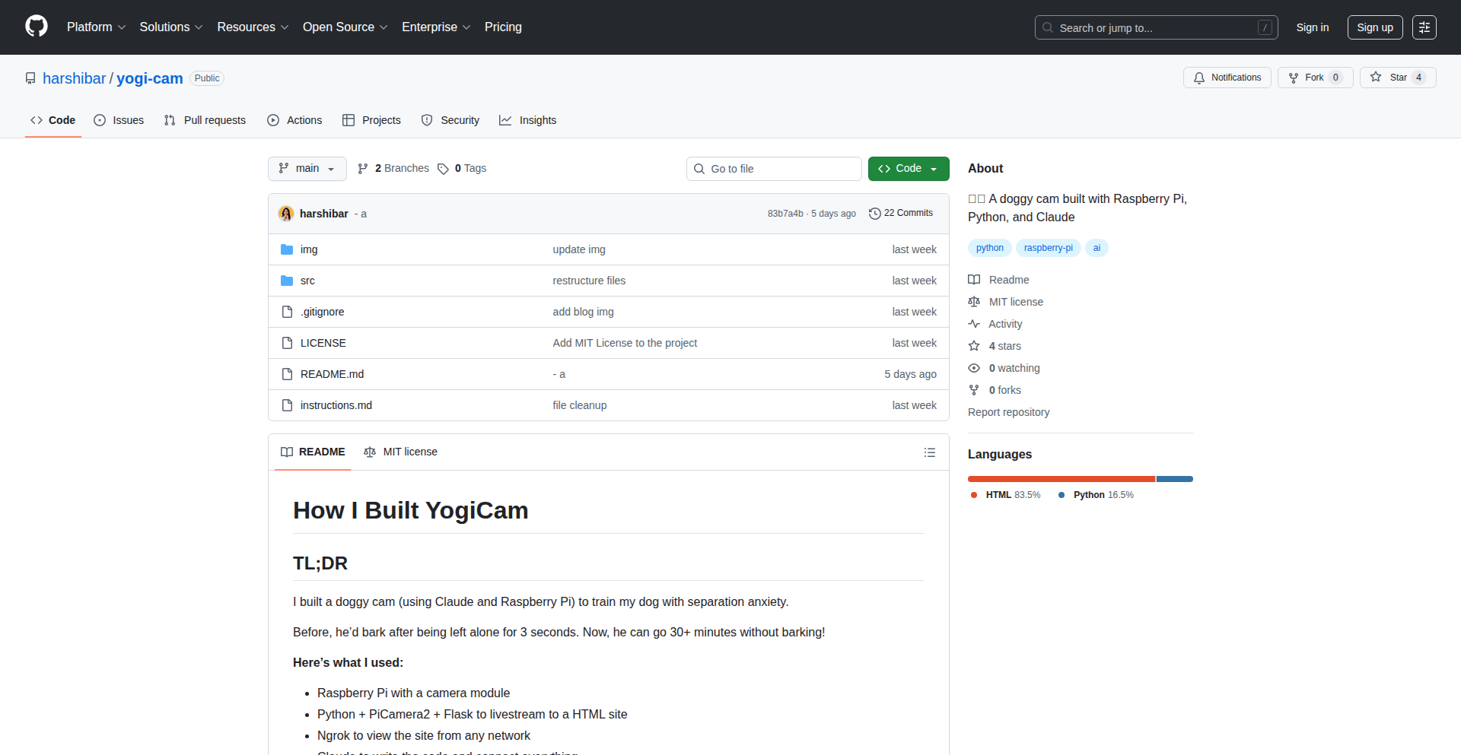Open the img folder

pos(308,249)
